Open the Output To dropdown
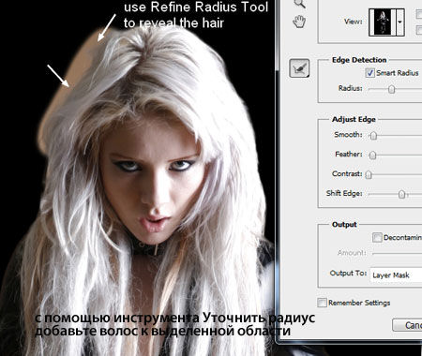This screenshot has width=422, height=356. click(396, 274)
